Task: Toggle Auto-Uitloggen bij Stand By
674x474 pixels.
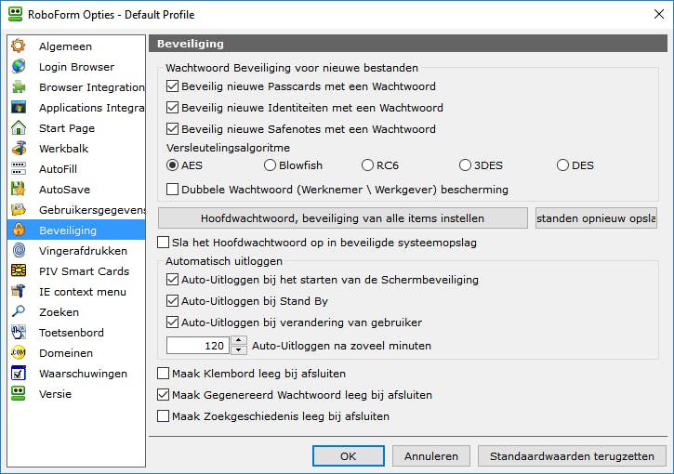Action: [x=172, y=301]
